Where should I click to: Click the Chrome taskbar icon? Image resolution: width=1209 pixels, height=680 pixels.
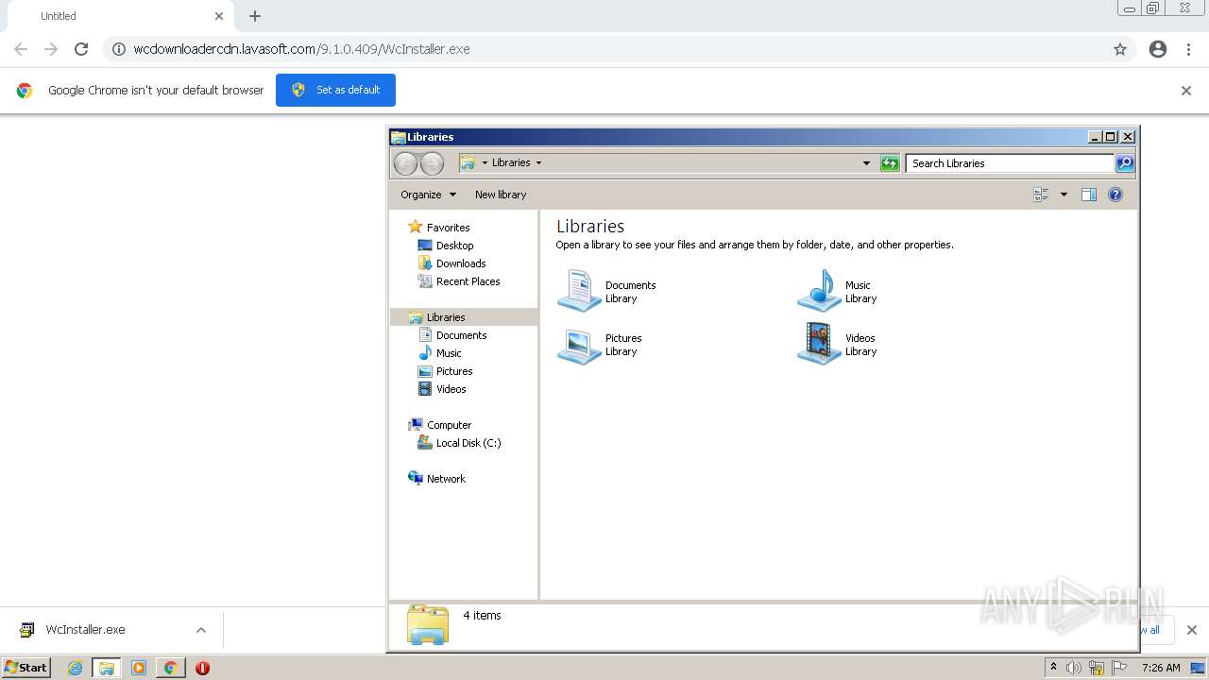tap(170, 668)
